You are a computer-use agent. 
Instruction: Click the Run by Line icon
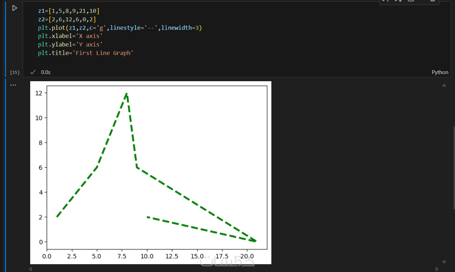(x=386, y=1)
